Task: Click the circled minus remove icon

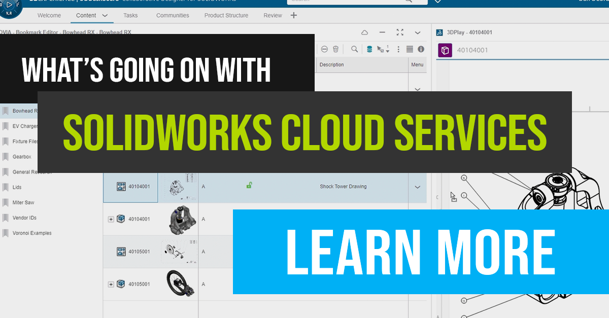Action: (324, 49)
